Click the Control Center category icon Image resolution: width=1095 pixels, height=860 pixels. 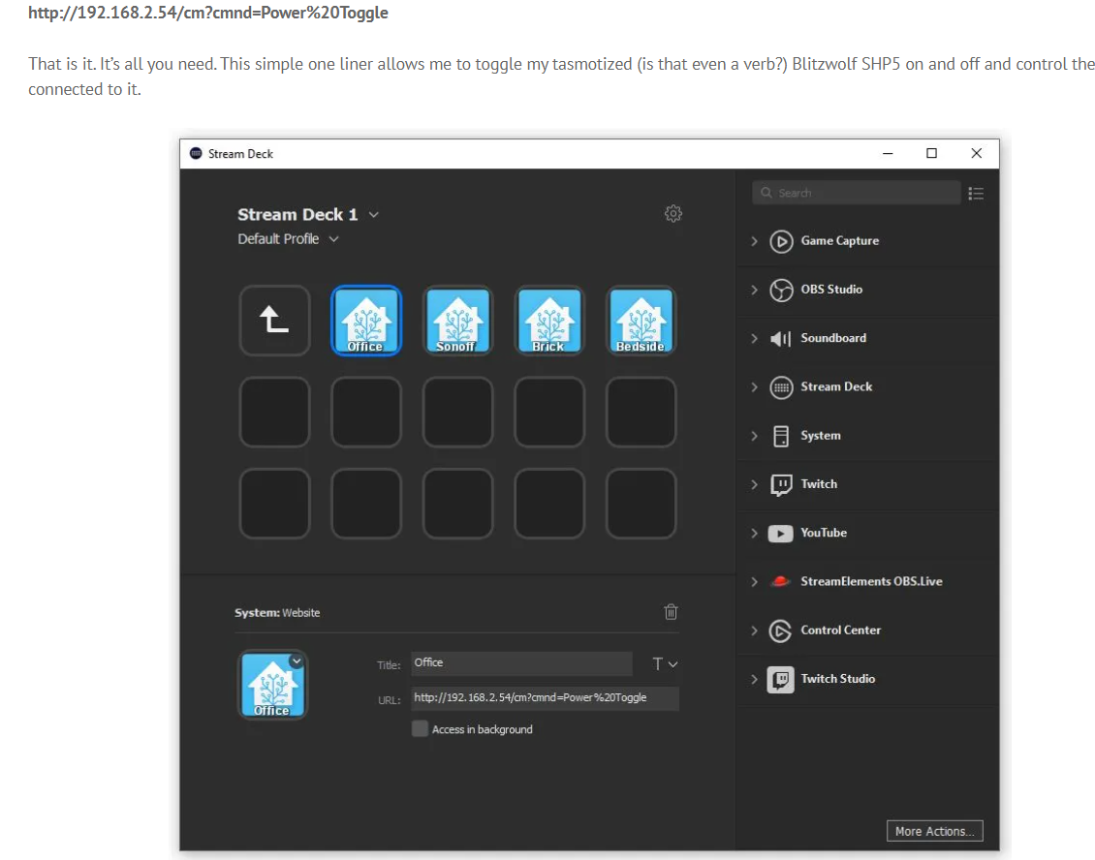(781, 630)
